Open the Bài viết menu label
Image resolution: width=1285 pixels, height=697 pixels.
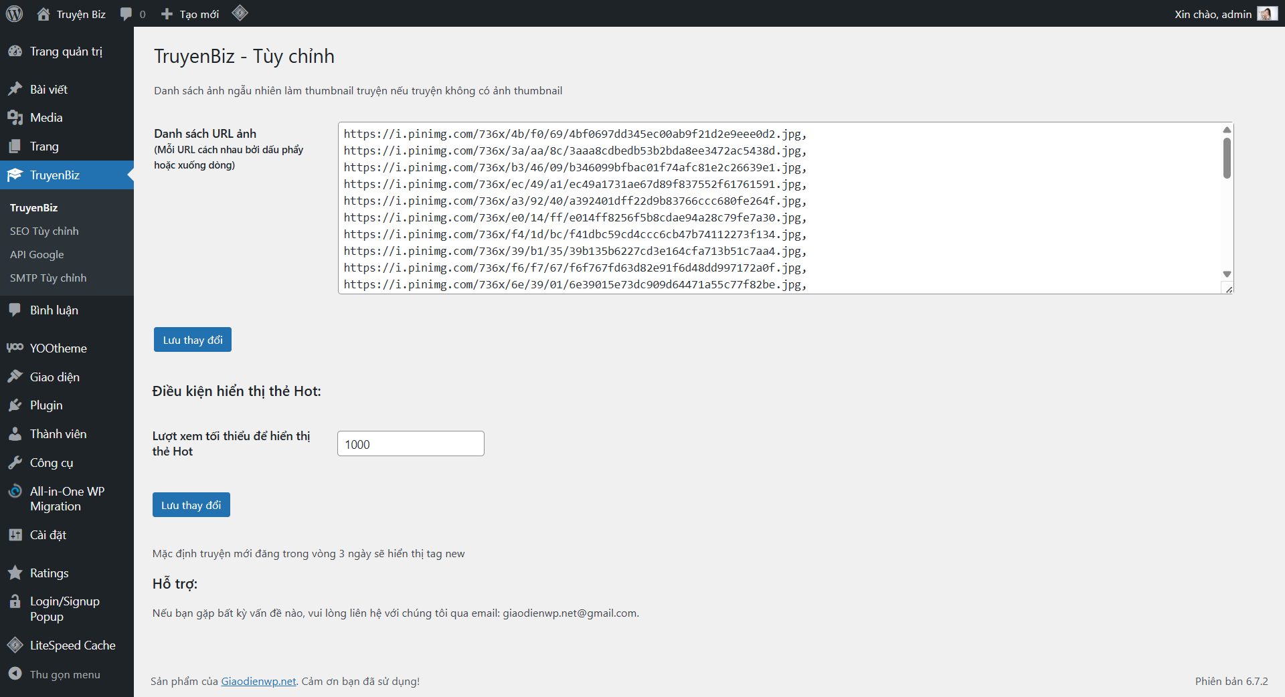pos(49,90)
